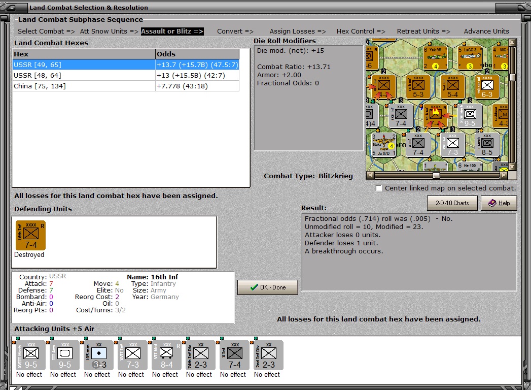Click the map scroll down arrow
Screen dimensions: 531x390
[512, 167]
